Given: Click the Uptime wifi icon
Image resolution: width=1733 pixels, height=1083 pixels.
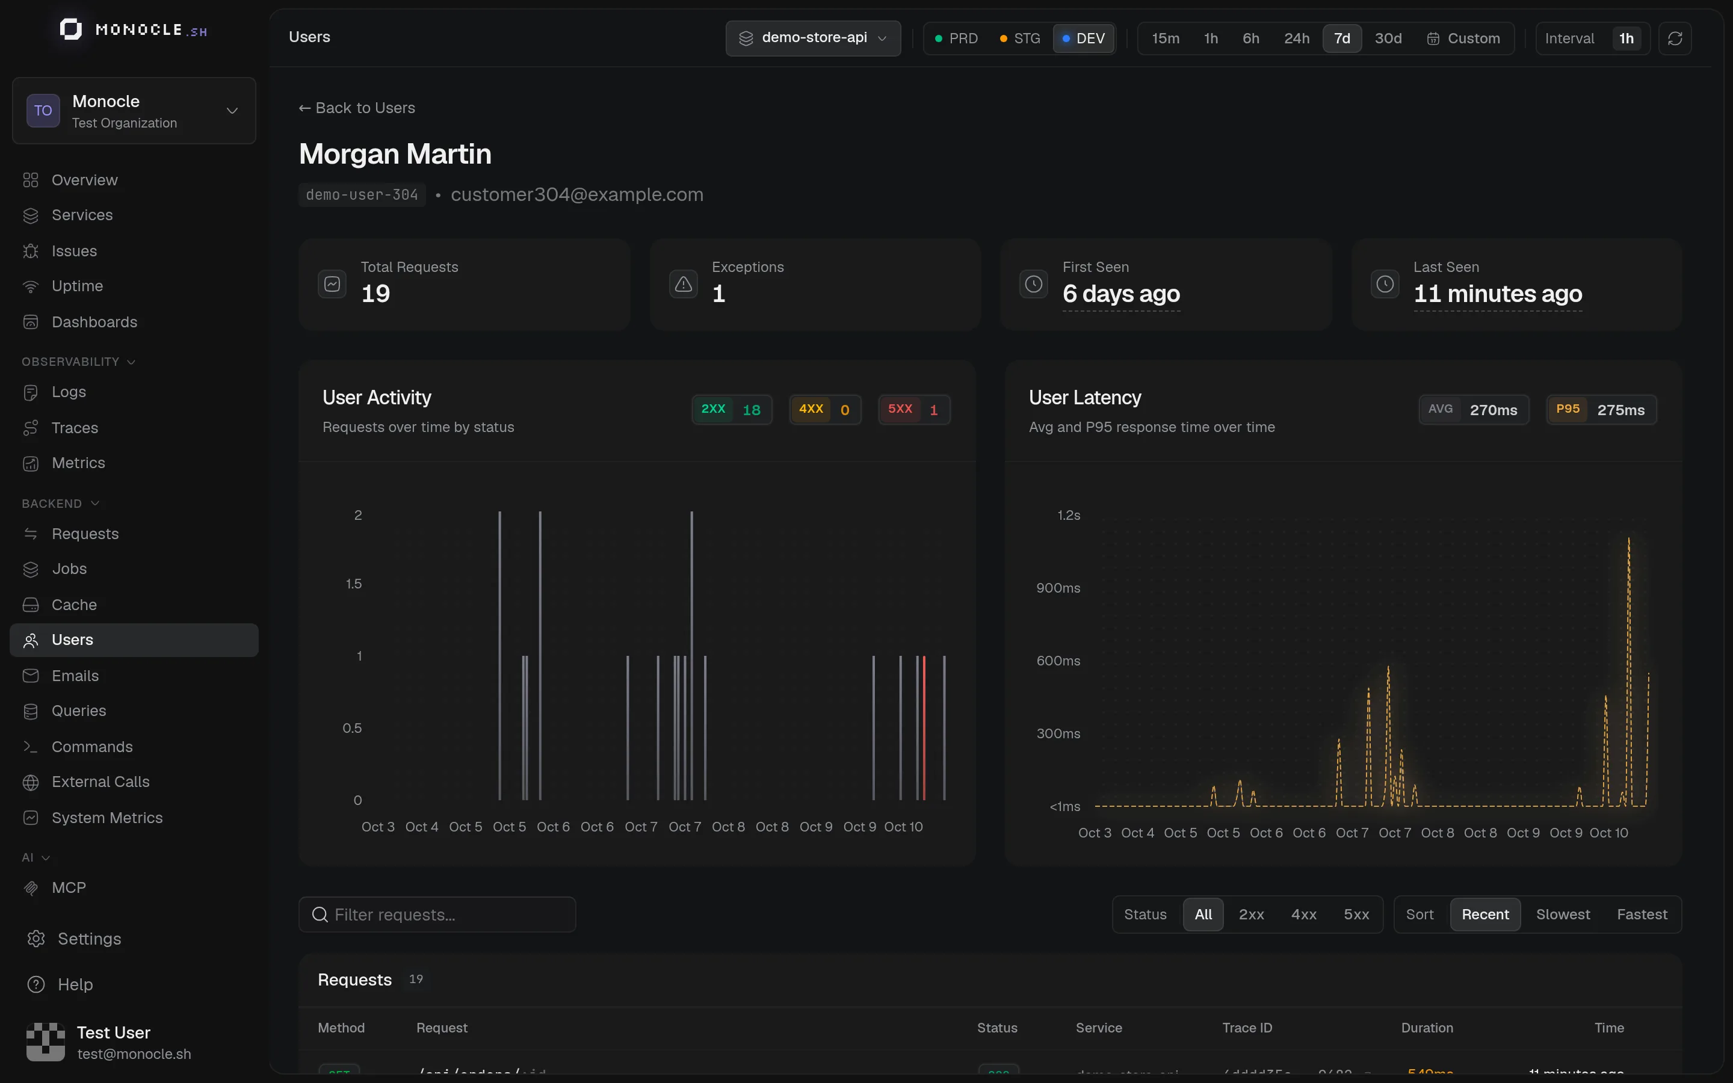Looking at the screenshot, I should click(x=31, y=286).
